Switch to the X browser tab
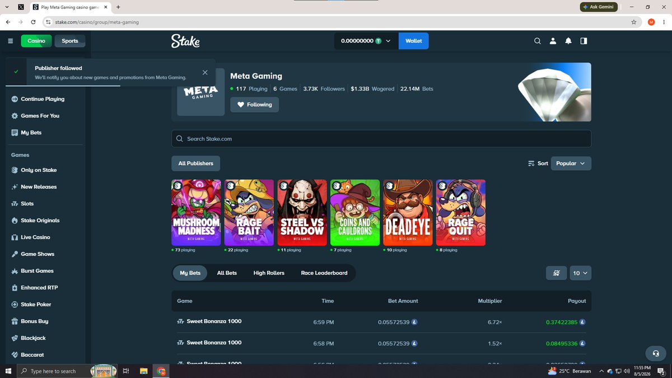Viewport: 672px width, 378px height. [x=21, y=7]
